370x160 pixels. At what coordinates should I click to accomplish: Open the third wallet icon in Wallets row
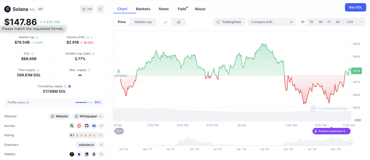(87, 154)
